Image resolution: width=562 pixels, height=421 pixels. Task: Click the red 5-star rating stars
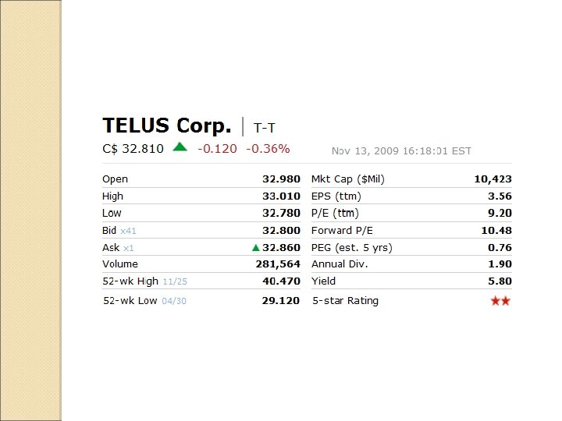[500, 301]
